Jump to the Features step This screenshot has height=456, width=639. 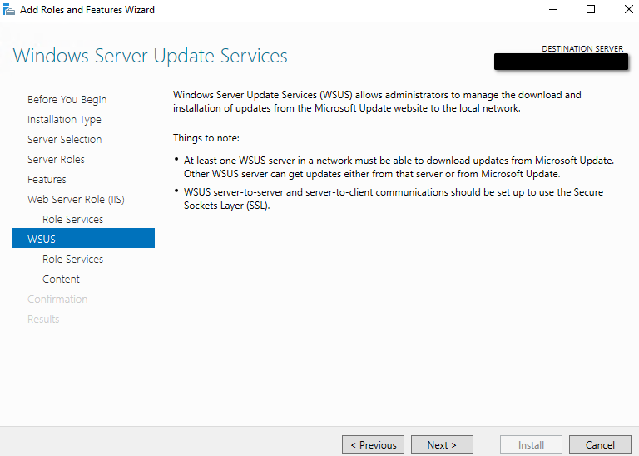coord(47,179)
